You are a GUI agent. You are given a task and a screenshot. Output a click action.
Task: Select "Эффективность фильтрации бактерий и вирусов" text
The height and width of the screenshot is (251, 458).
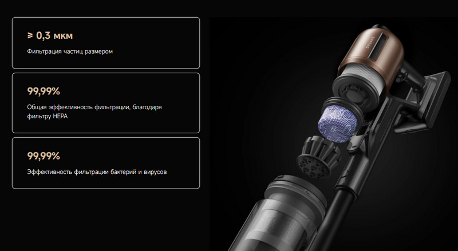pos(97,172)
